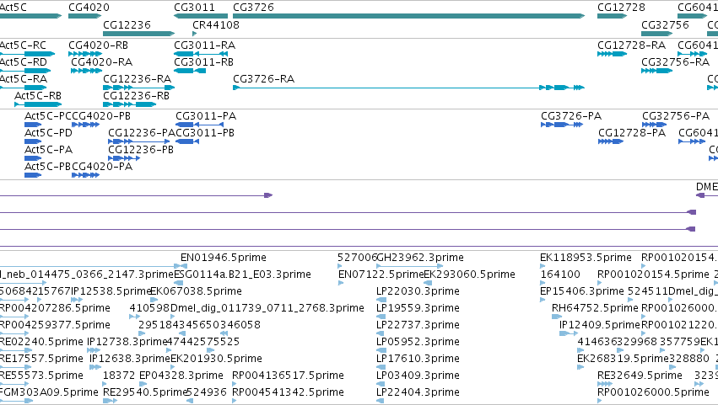
Task: Select EST label LP22404.3prime
Action: [x=418, y=392]
